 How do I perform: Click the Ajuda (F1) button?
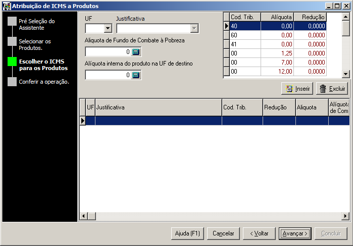187,233
